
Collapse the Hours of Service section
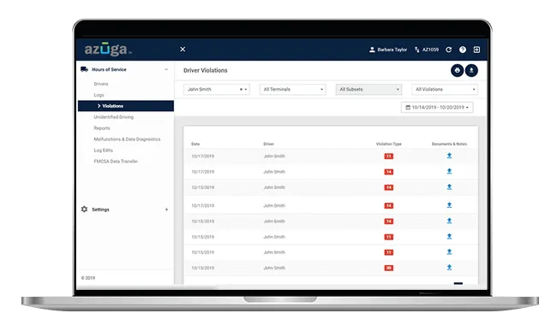coord(166,69)
